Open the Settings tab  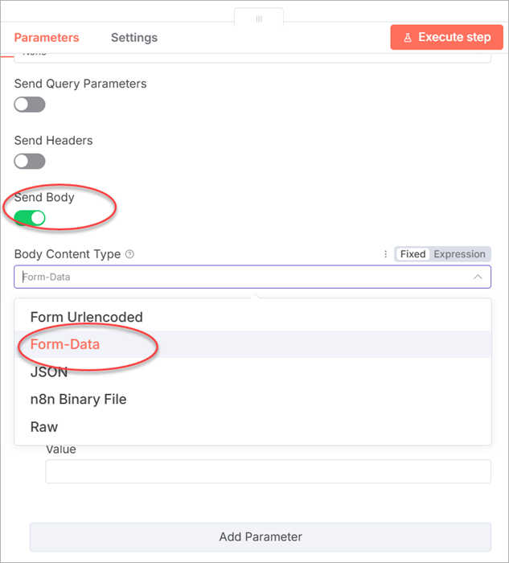(134, 38)
